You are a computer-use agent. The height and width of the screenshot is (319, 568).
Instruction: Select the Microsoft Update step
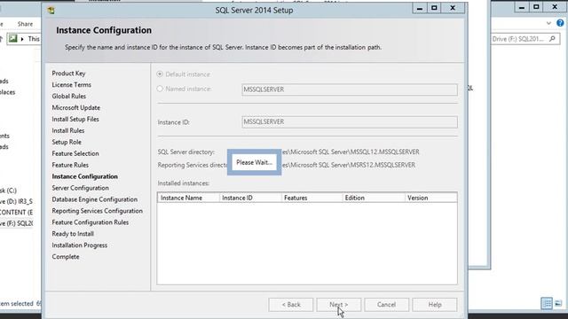pos(76,108)
